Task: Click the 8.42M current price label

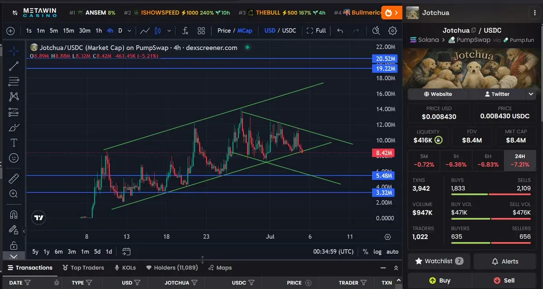Action: point(383,153)
